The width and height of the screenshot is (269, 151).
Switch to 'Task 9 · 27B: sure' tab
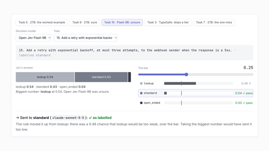tap(84, 22)
